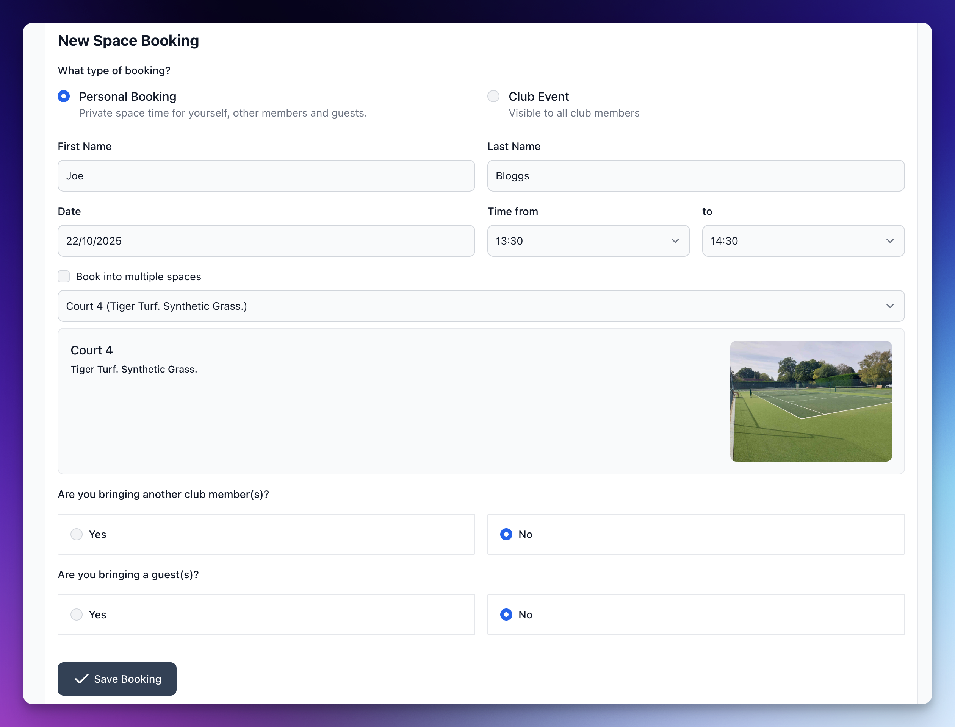Choose Yes for bringing another club member

coord(77,534)
